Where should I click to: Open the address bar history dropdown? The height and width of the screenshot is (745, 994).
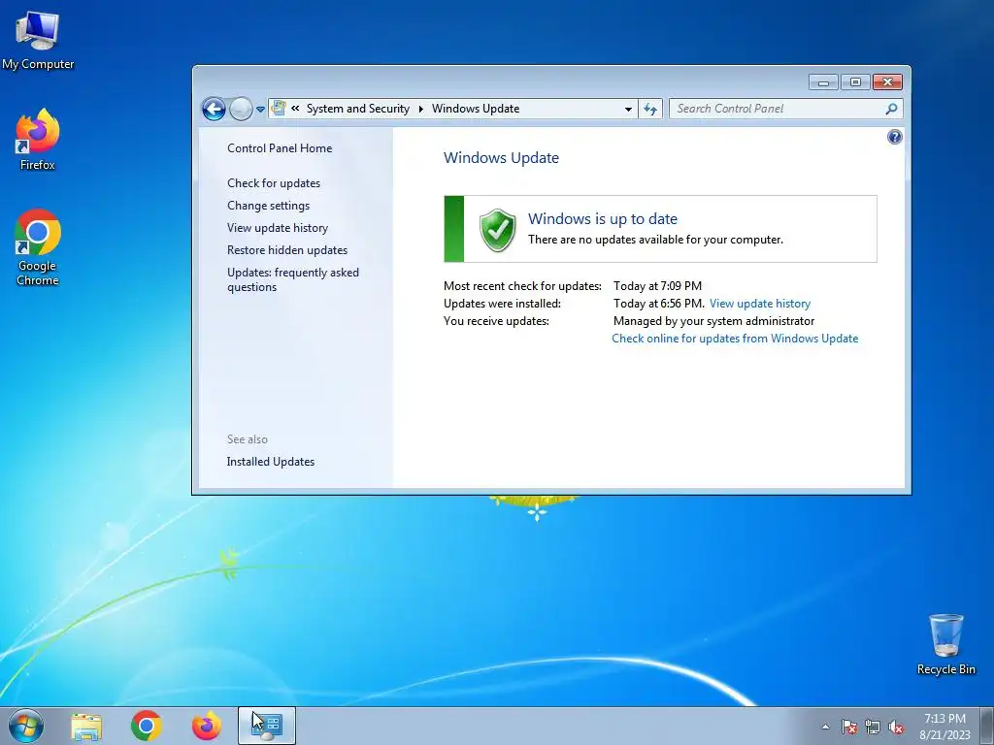pyautogui.click(x=628, y=109)
